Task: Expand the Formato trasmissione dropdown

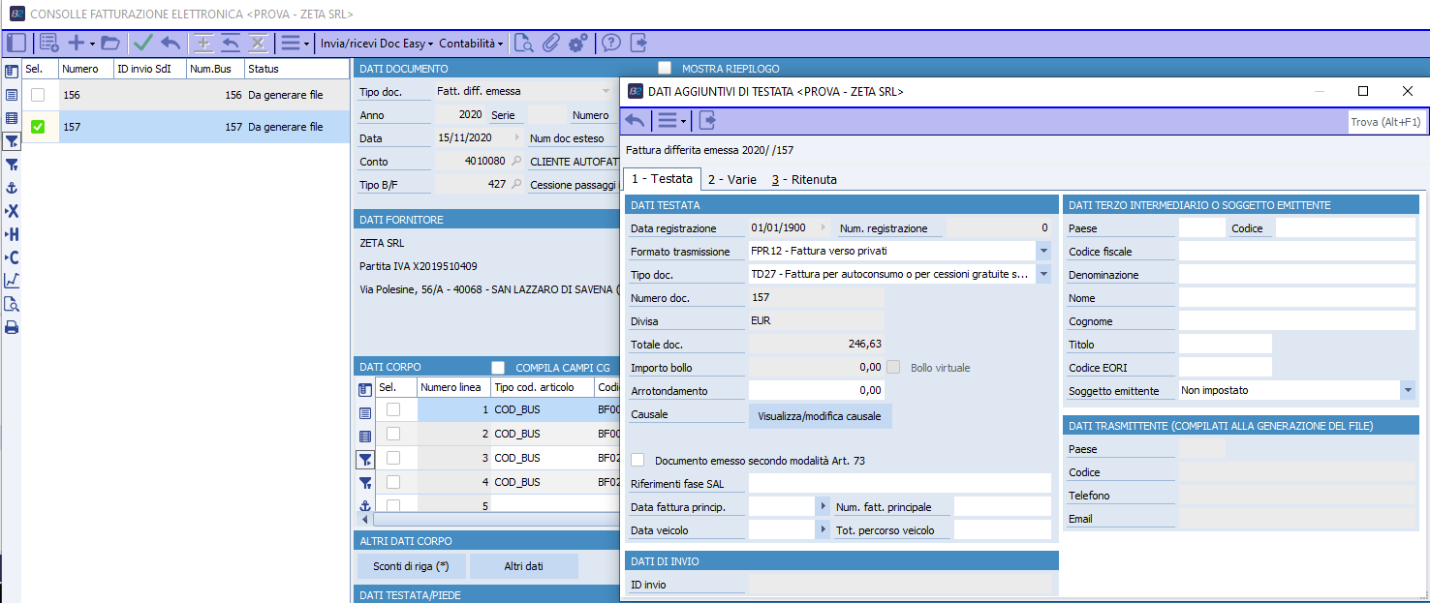Action: [1042, 252]
